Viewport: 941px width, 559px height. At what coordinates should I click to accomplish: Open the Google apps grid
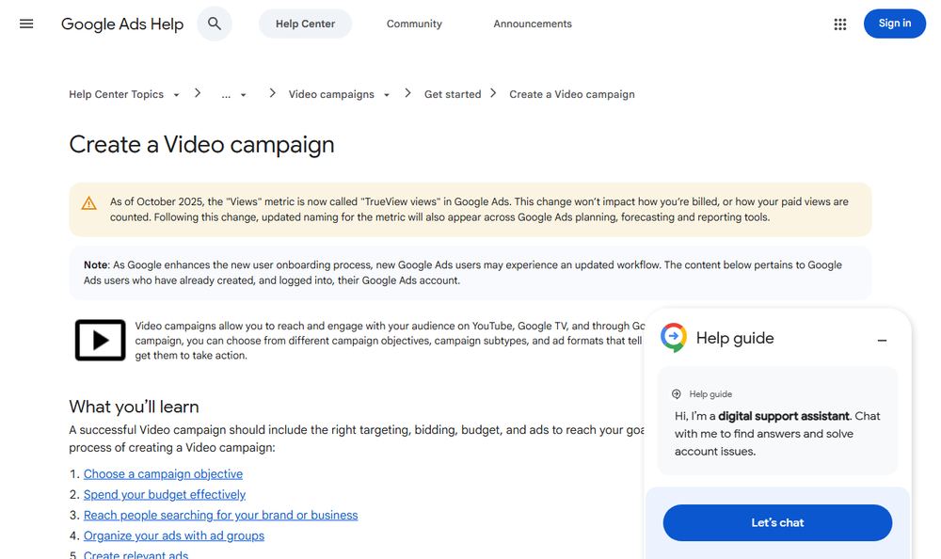(840, 24)
